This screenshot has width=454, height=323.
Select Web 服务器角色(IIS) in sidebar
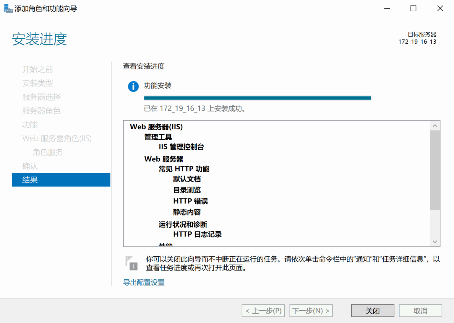(57, 138)
